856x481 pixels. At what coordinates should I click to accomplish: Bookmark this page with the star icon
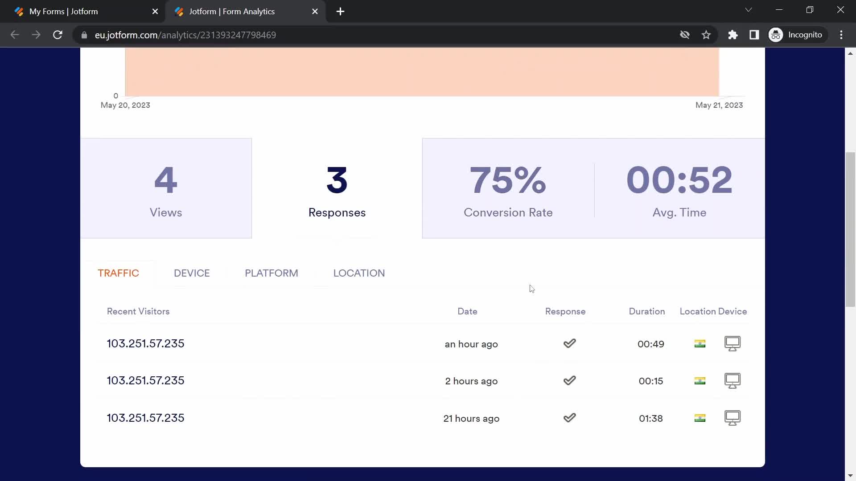(x=706, y=35)
